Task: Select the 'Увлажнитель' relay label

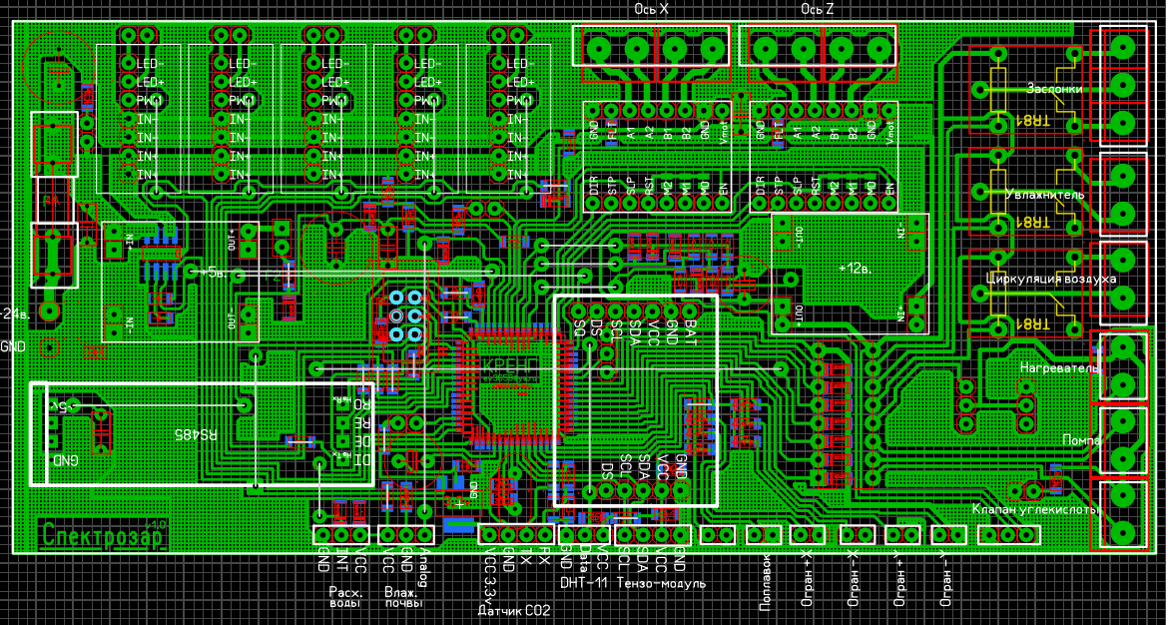Action: (1044, 195)
